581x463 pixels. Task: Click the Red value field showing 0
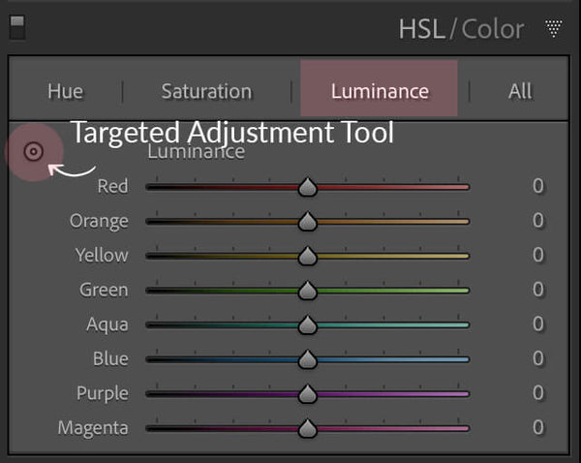[x=538, y=186]
